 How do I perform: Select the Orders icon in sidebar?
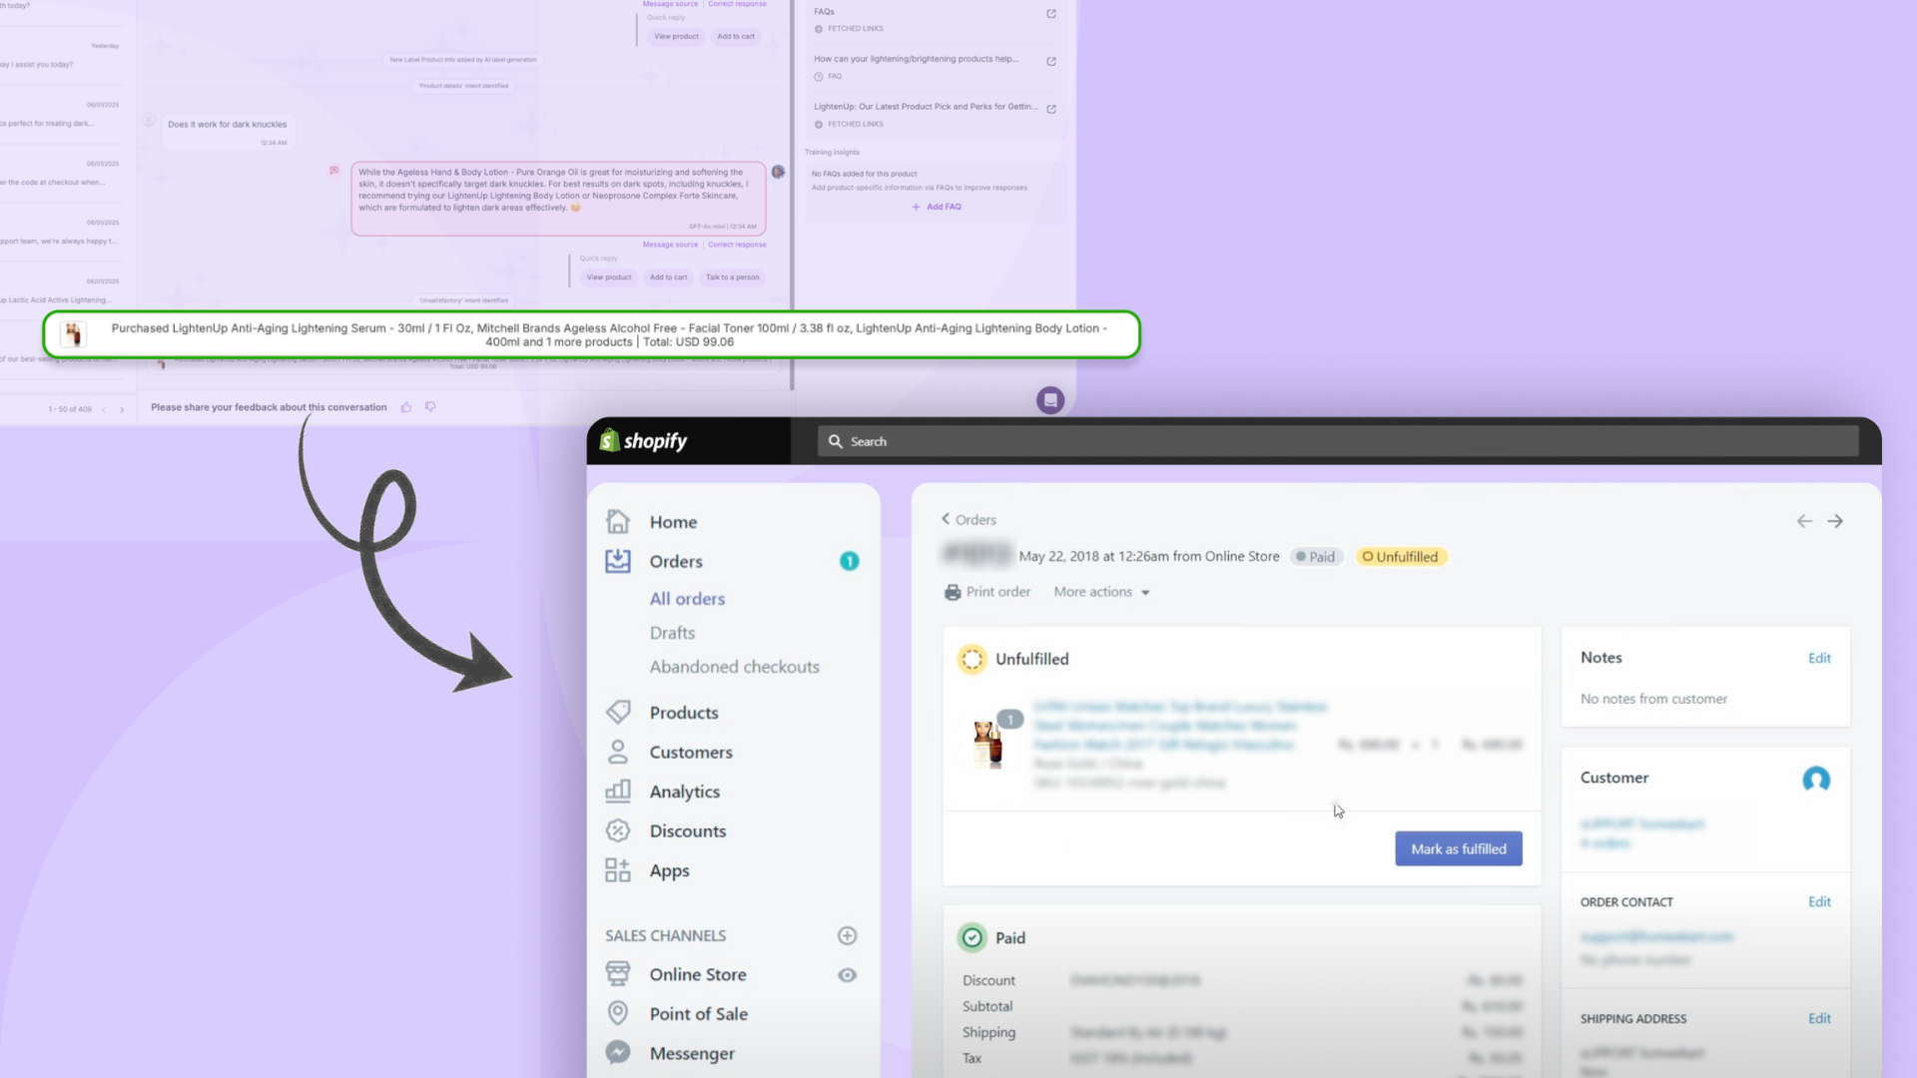point(617,561)
